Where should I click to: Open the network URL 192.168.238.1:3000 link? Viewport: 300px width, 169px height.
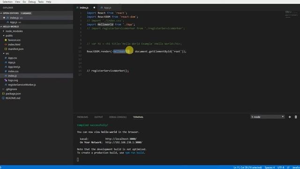[124, 142]
